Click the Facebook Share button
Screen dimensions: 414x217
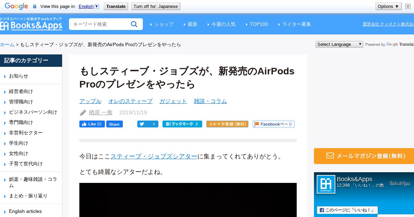tap(115, 124)
